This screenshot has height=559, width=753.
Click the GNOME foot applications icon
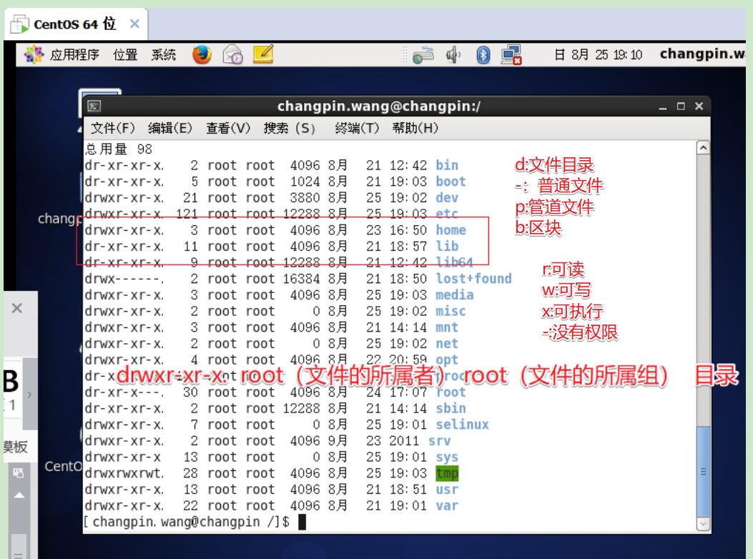pos(34,54)
